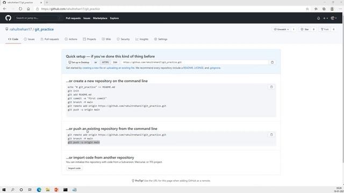344x193 pixels.
Task: Open Issues in top navigation
Action: click(x=87, y=18)
